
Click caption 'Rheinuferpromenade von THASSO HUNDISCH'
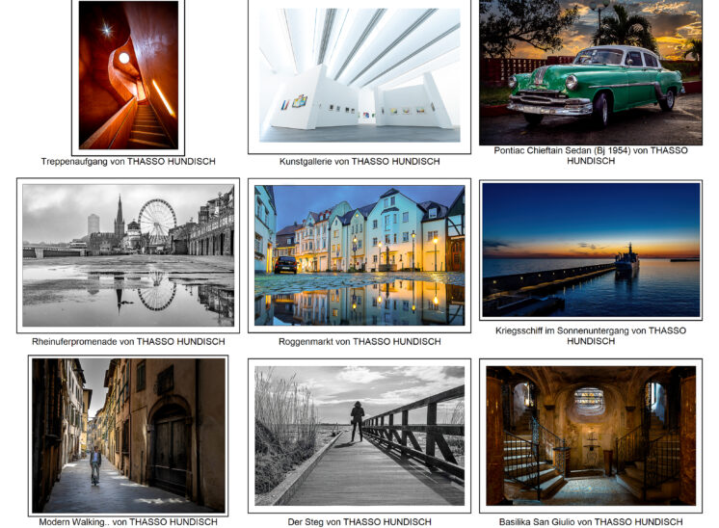[x=128, y=341]
